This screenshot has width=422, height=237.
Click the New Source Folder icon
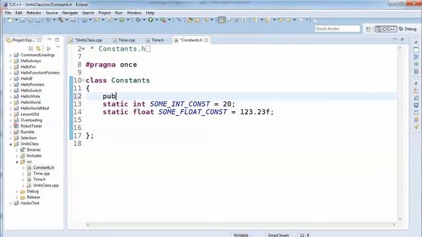97,20
